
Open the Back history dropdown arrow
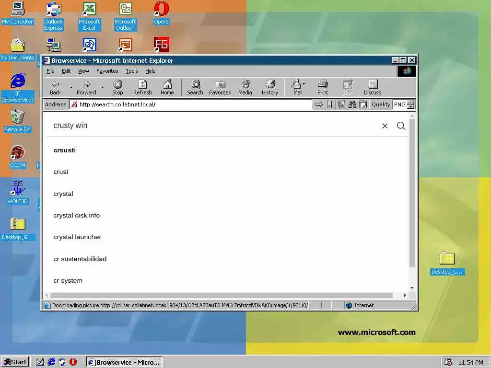pyautogui.click(x=71, y=87)
